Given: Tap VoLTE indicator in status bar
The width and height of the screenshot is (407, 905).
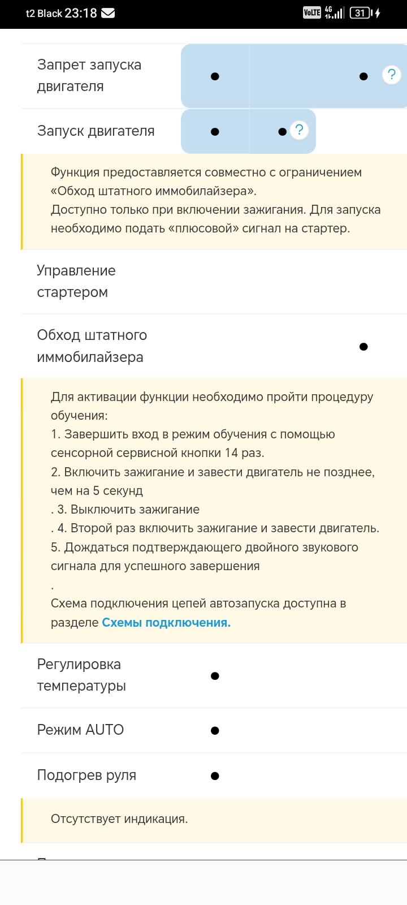Looking at the screenshot, I should 311,13.
